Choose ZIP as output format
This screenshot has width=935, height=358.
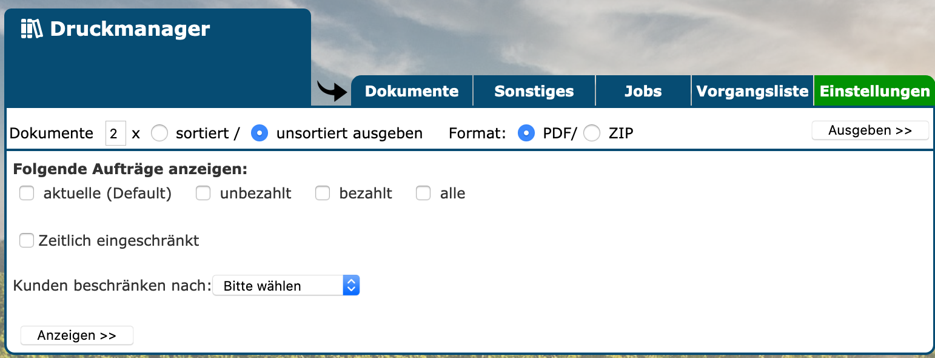tap(592, 133)
